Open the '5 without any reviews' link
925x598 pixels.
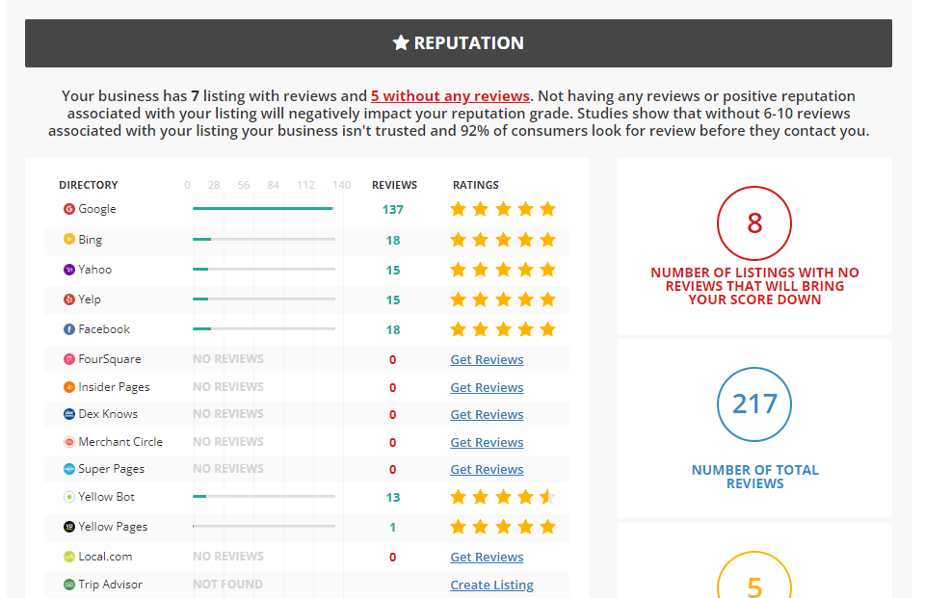click(450, 96)
